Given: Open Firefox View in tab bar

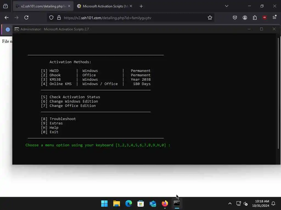Looking at the screenshot, I should [5, 6].
